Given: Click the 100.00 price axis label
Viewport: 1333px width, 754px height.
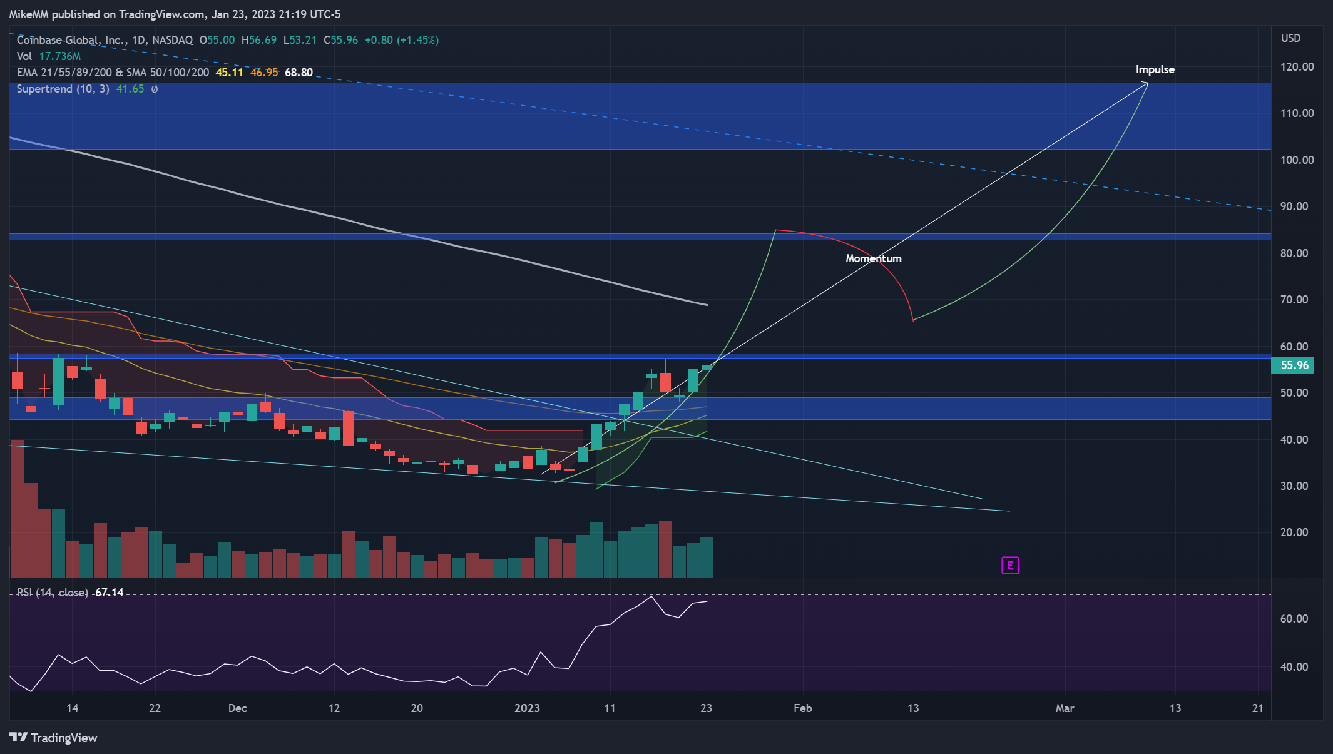Looking at the screenshot, I should (1297, 160).
